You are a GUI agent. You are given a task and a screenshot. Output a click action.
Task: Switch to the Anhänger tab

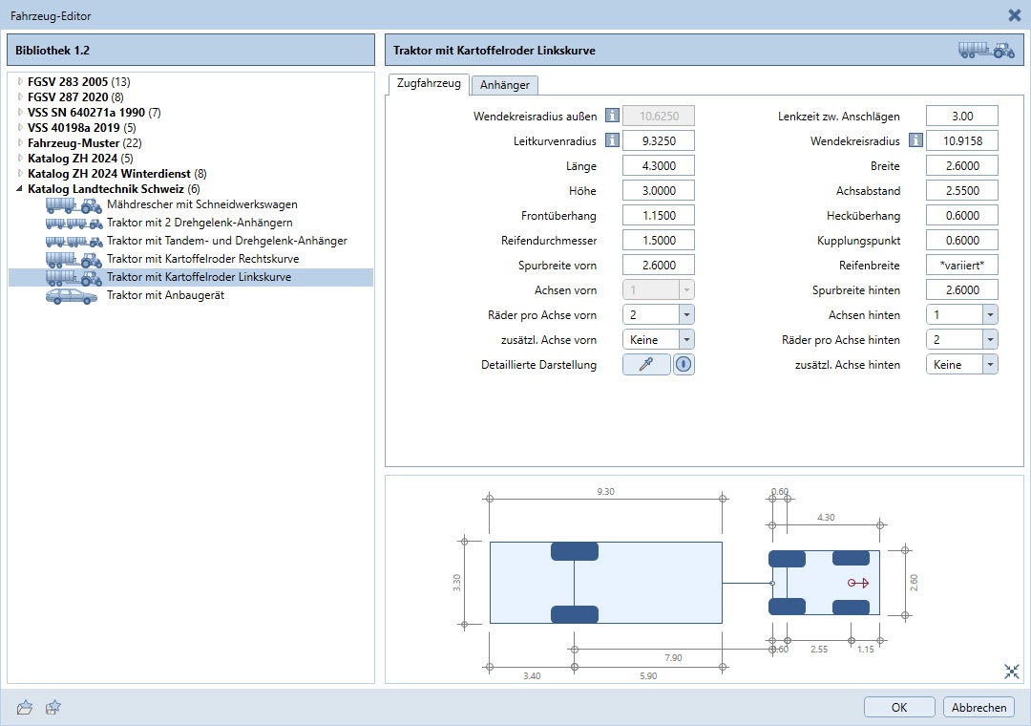pyautogui.click(x=505, y=85)
